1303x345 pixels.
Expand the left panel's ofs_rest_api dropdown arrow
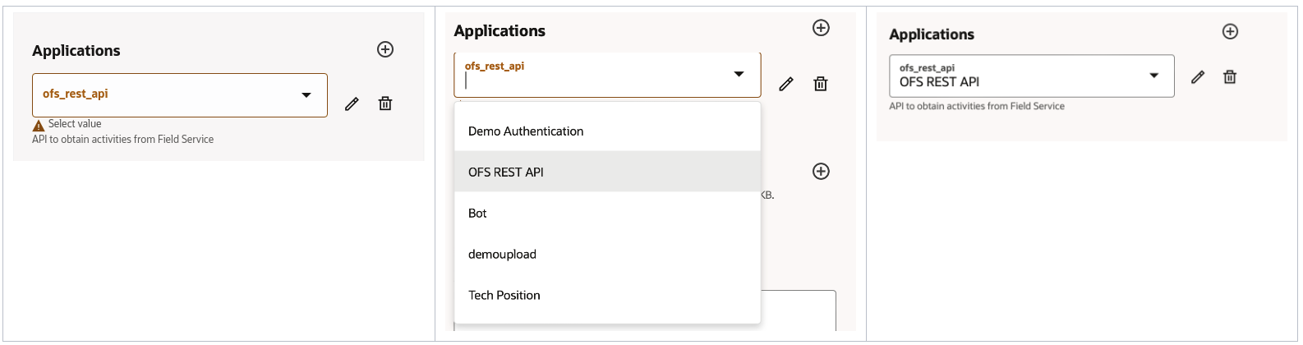tap(306, 95)
